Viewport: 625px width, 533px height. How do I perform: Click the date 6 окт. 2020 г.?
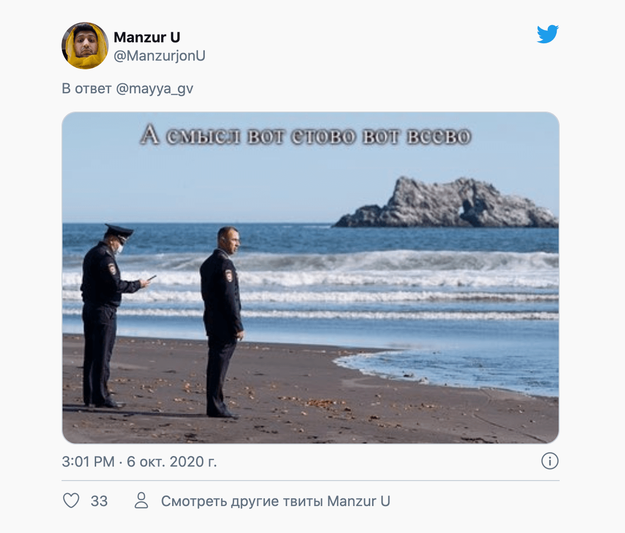tap(172, 462)
